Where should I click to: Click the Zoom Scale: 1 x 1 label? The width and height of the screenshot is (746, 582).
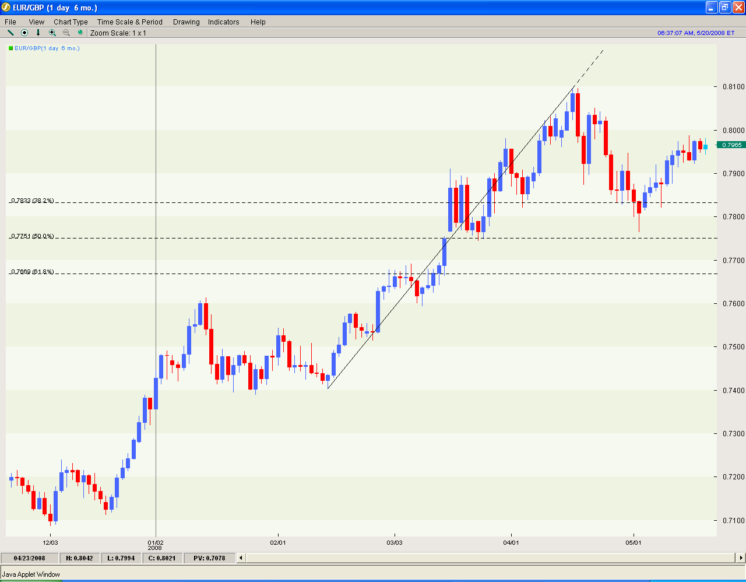coord(118,33)
